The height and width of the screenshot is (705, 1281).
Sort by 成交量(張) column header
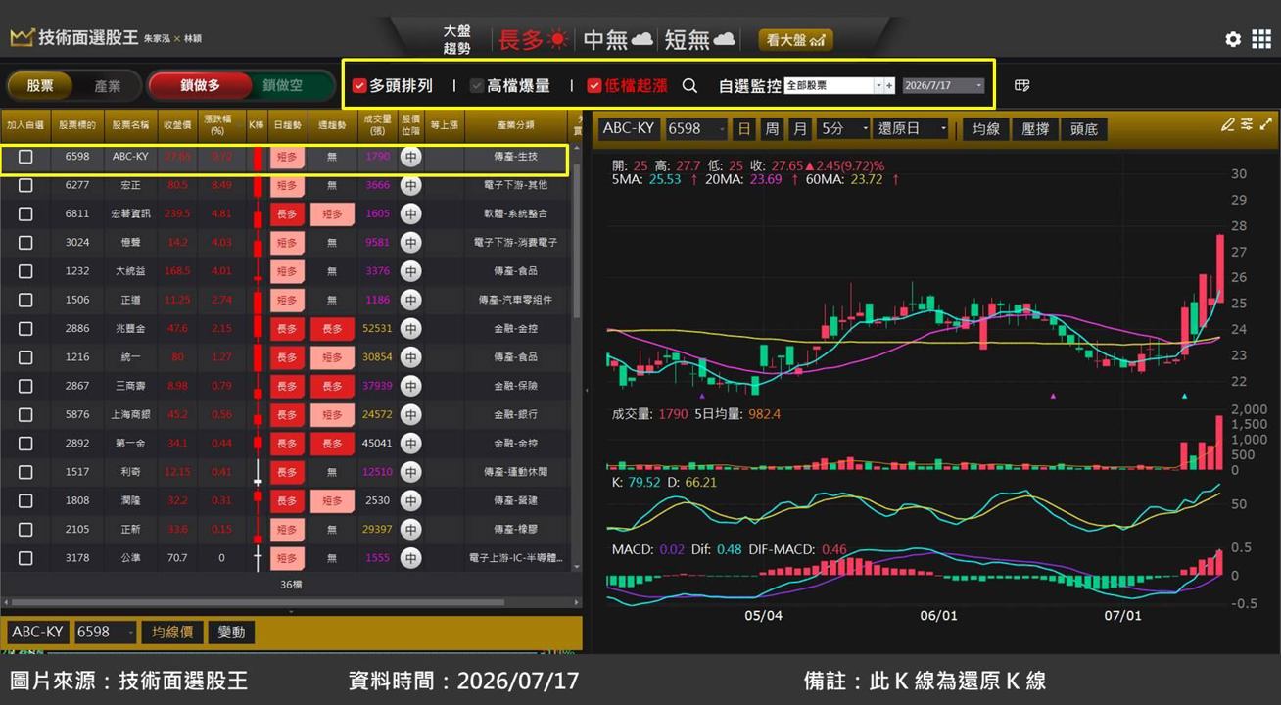point(377,125)
